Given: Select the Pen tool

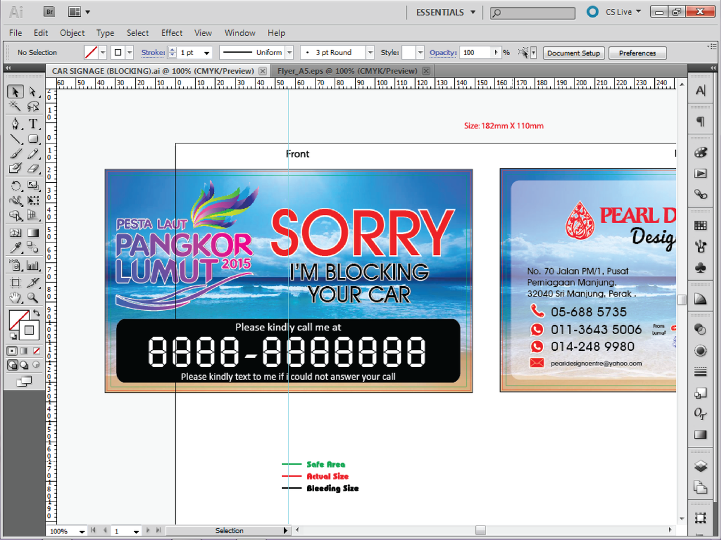Looking at the screenshot, I should click(x=15, y=124).
